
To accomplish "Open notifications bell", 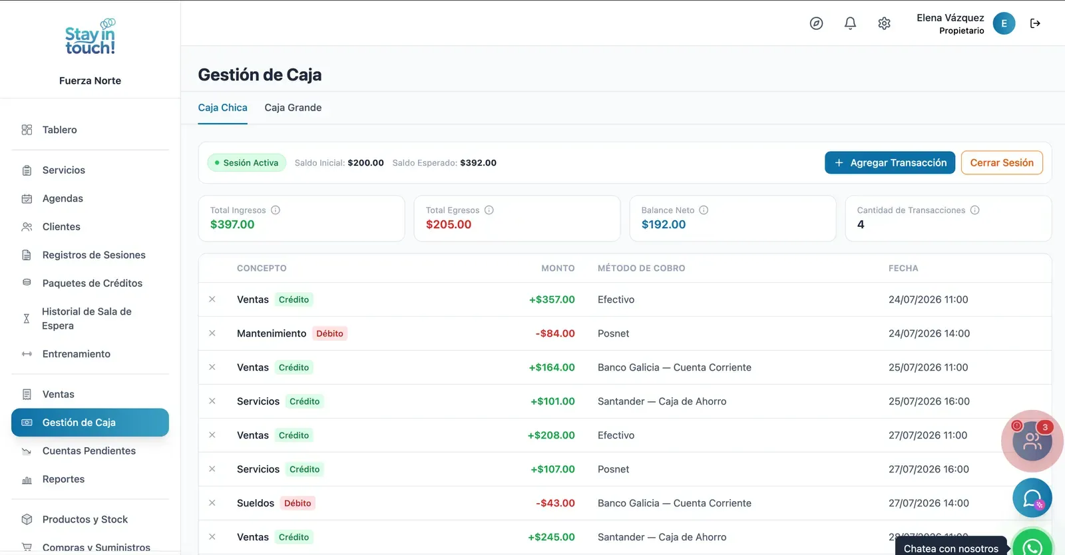I will click(850, 23).
